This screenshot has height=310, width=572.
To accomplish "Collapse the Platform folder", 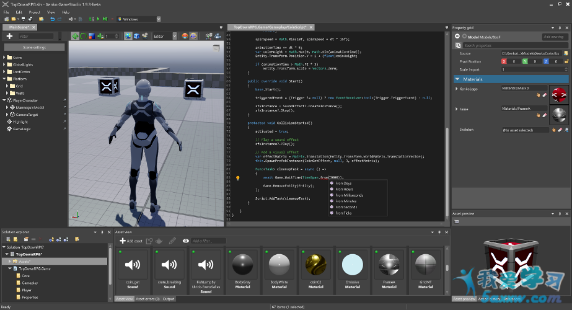I will [4, 79].
